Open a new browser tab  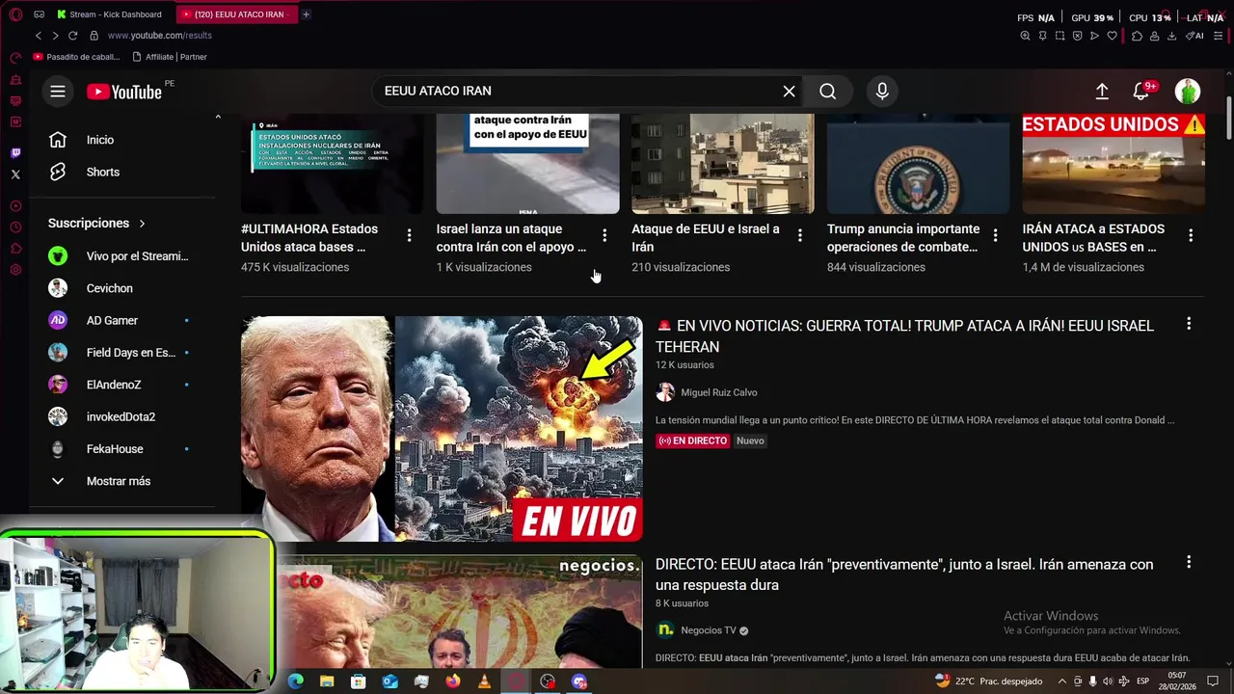(307, 14)
